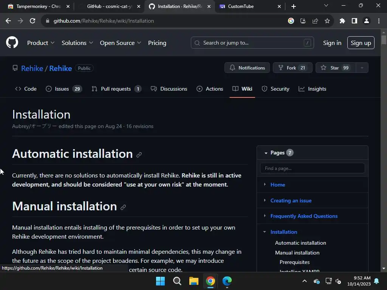View the 16 revisions link
This screenshot has height=290, width=387.
[140, 126]
